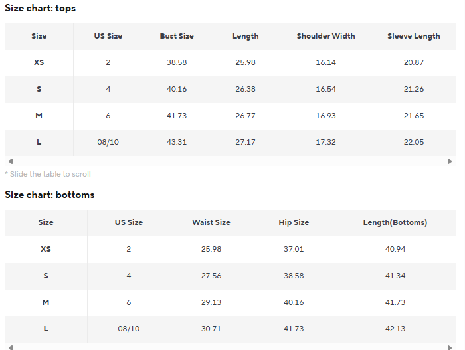Click the "Length(Bottoms)" column header
Image resolution: width=465 pixels, height=350 pixels.
[395, 223]
